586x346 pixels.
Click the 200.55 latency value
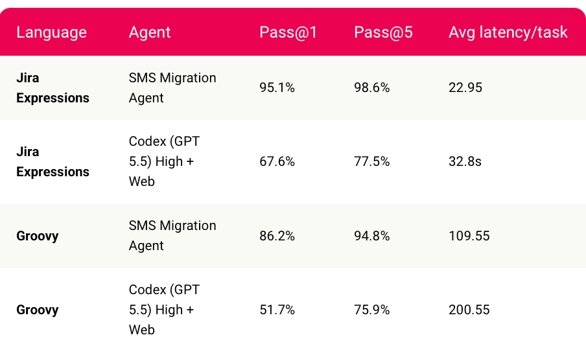(469, 310)
